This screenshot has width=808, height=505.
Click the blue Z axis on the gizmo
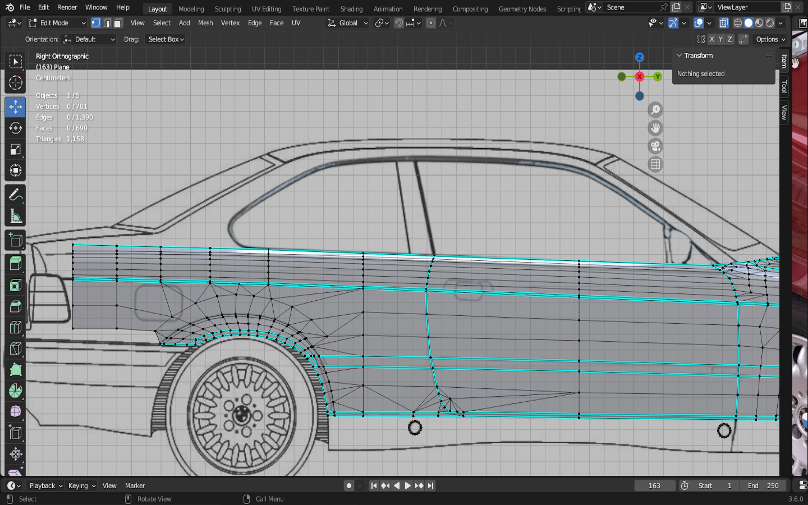click(x=639, y=57)
